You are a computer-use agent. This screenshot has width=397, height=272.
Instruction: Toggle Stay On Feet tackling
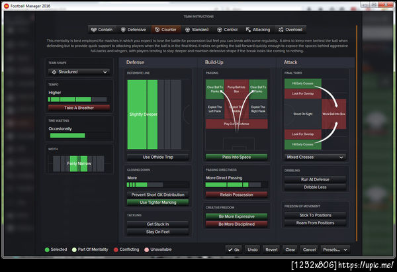[157, 232]
